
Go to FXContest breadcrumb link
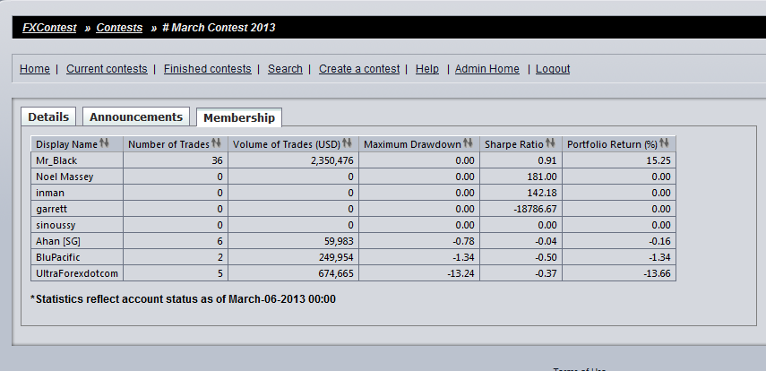(49, 28)
